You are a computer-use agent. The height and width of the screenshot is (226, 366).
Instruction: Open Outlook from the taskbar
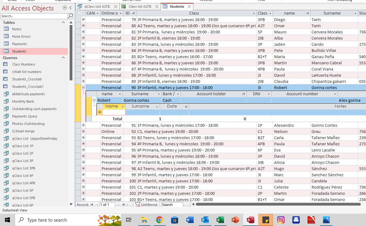tap(205, 220)
